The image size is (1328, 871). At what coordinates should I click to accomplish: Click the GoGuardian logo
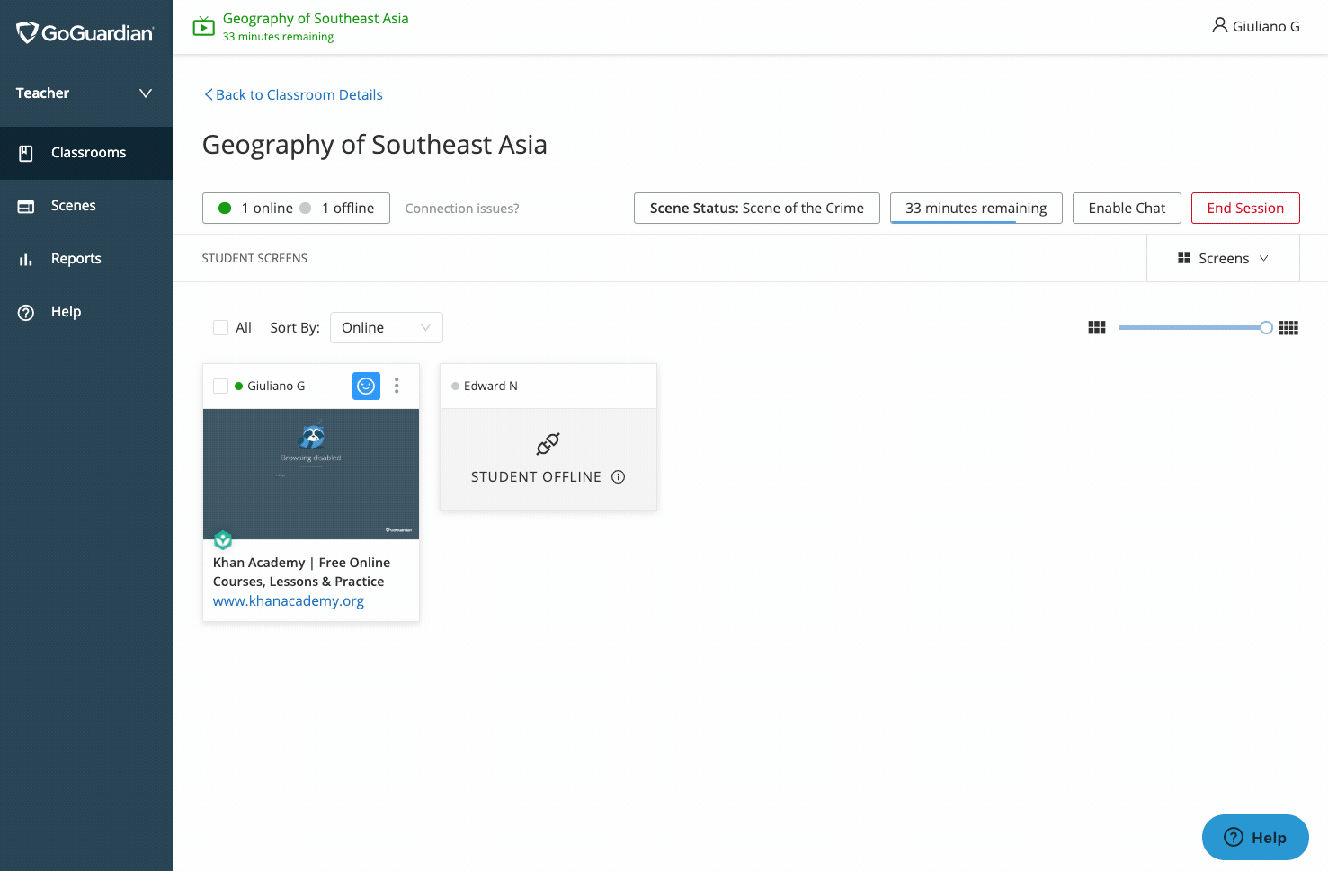[85, 33]
